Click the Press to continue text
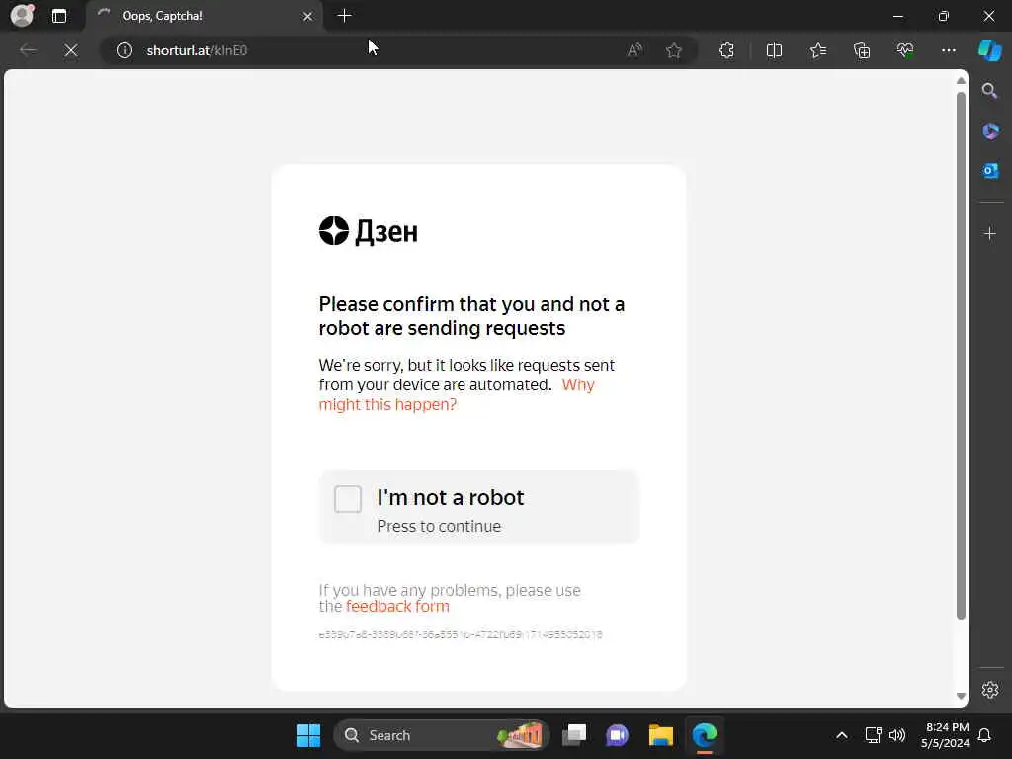1012x759 pixels. pos(439,526)
